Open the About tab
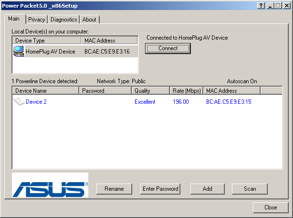The image size is (293, 218). (89, 20)
